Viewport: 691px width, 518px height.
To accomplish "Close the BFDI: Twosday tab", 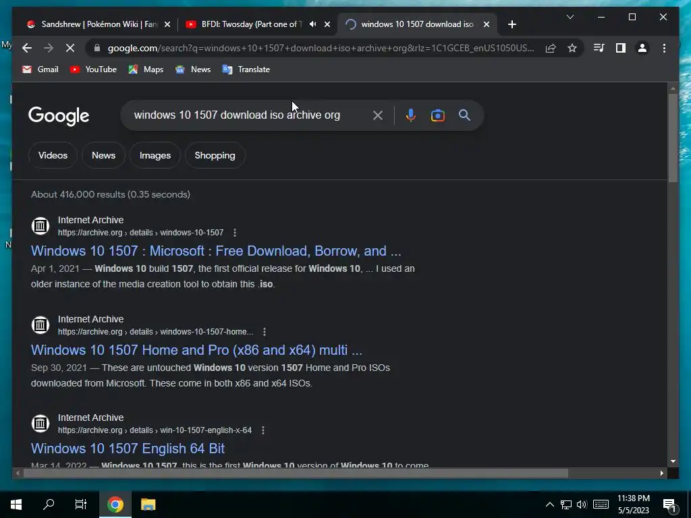I will pos(327,25).
